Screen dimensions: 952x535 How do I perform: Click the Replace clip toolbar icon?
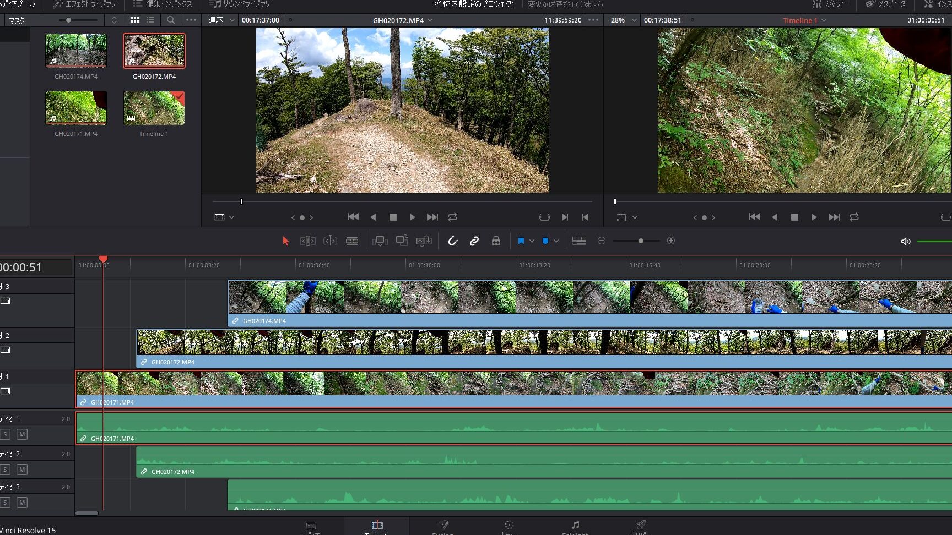tap(424, 241)
